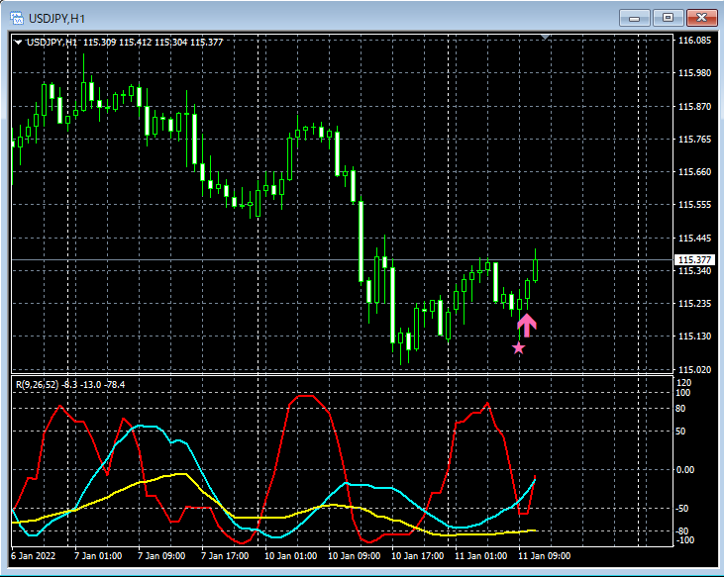
Task: Click the 7 Jan 17:00 time label
Action: coord(225,556)
